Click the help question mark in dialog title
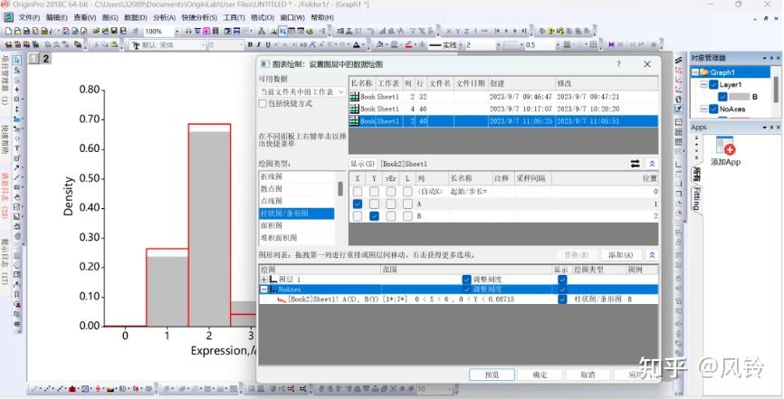The width and height of the screenshot is (784, 399). coord(618,64)
